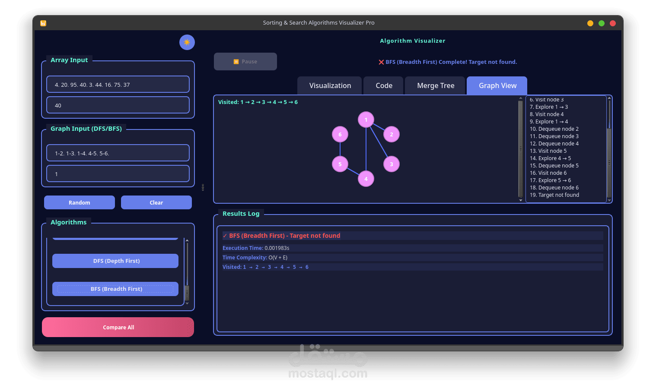The width and height of the screenshot is (656, 388).
Task: Click the BFS complete status message
Action: (448, 62)
